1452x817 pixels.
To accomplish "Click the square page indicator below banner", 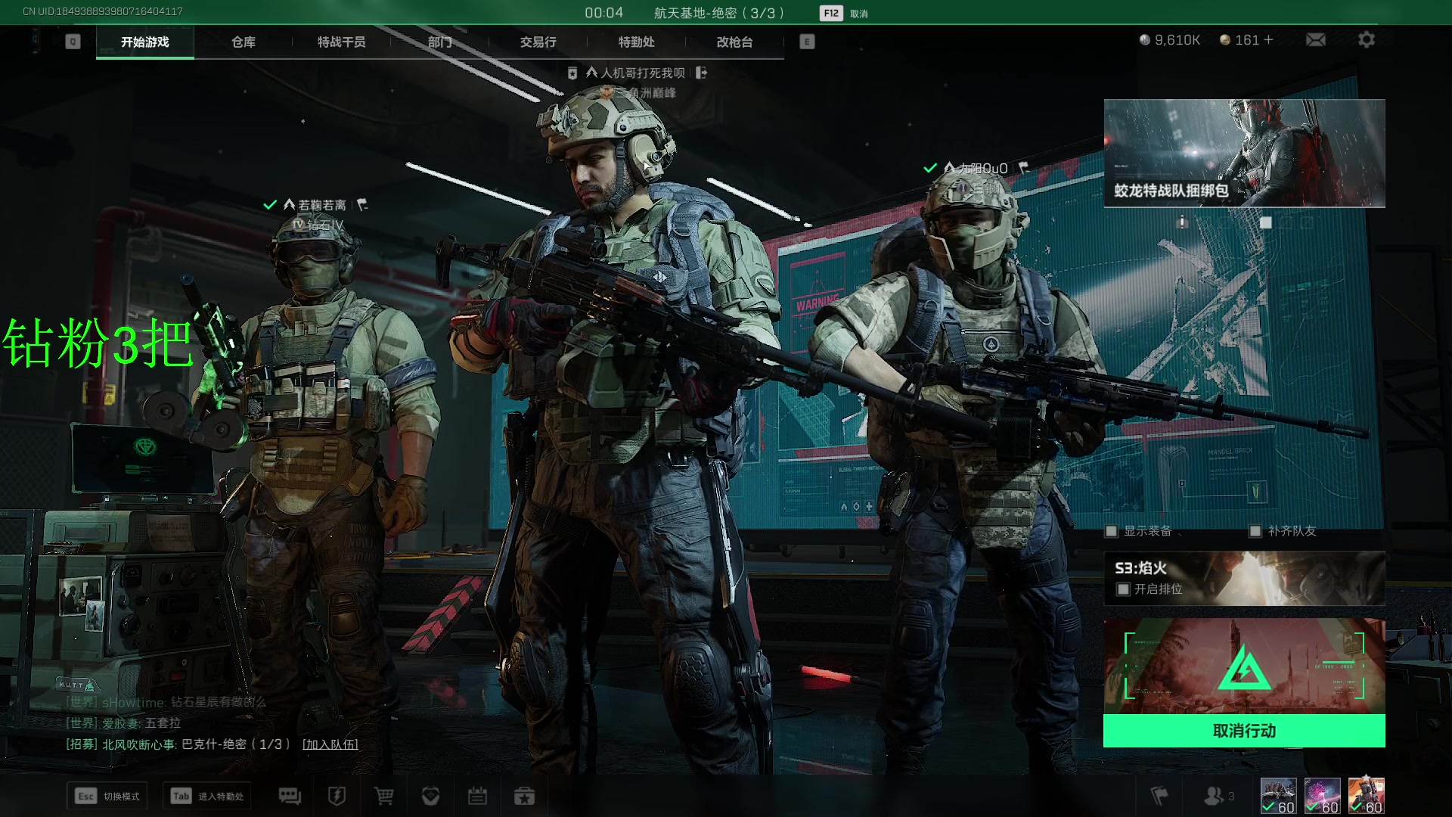I will (x=1266, y=222).
